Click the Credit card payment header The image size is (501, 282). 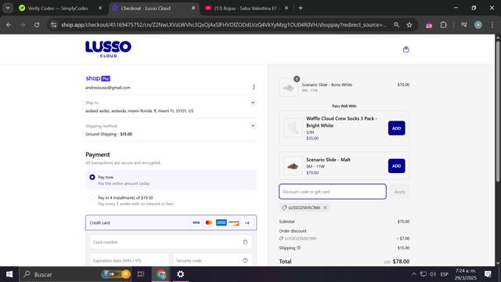[171, 222]
